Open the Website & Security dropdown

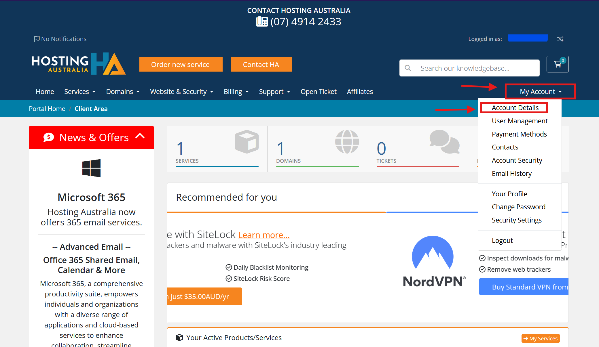click(x=182, y=92)
